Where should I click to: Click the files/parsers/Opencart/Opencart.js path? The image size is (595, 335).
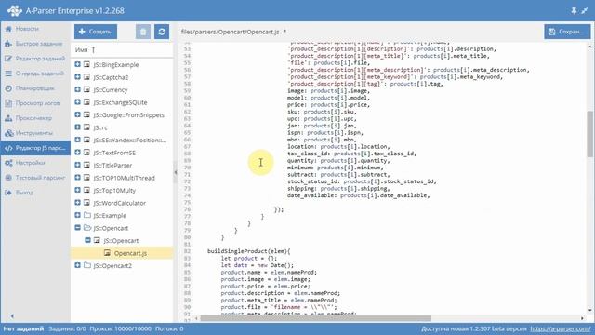pyautogui.click(x=230, y=32)
